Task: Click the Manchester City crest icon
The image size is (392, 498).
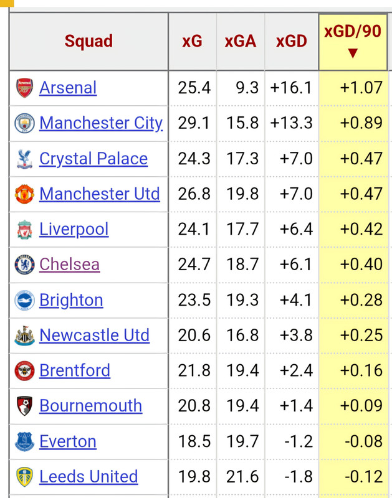Action: click(24, 123)
